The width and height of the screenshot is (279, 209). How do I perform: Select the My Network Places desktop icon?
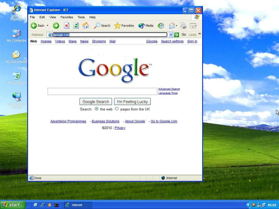[x=17, y=100]
